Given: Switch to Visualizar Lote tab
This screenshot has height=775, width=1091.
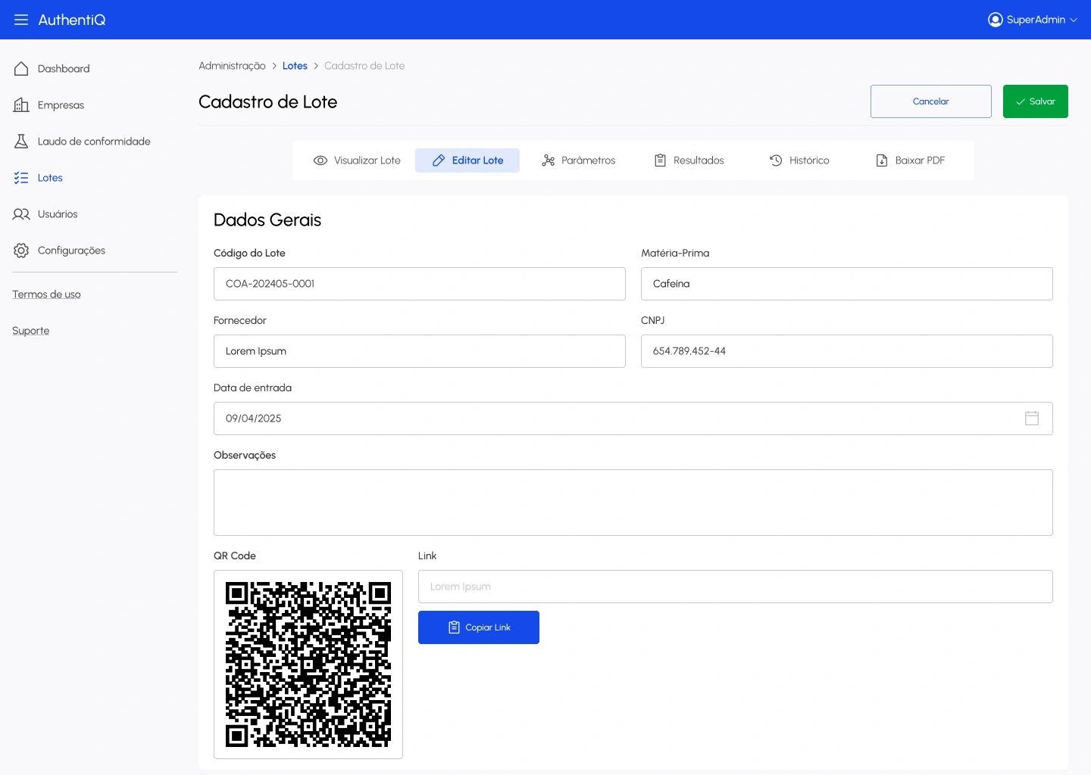Looking at the screenshot, I should tap(357, 160).
